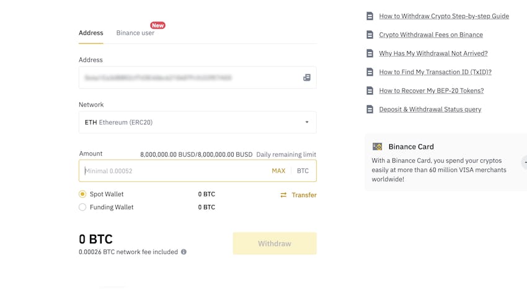Click document icon beside Recover BEP-20 Tokens
527x296 pixels.
(370, 90)
